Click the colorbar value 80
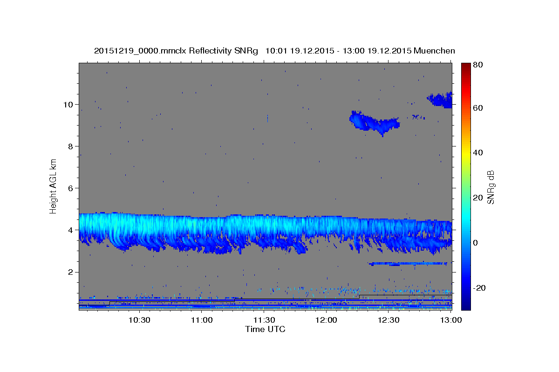This screenshot has height=372, width=559. (478, 65)
